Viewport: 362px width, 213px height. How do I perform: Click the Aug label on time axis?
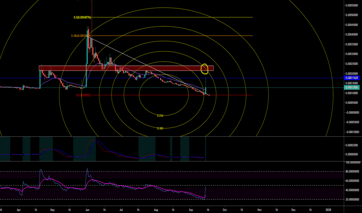(156, 210)
